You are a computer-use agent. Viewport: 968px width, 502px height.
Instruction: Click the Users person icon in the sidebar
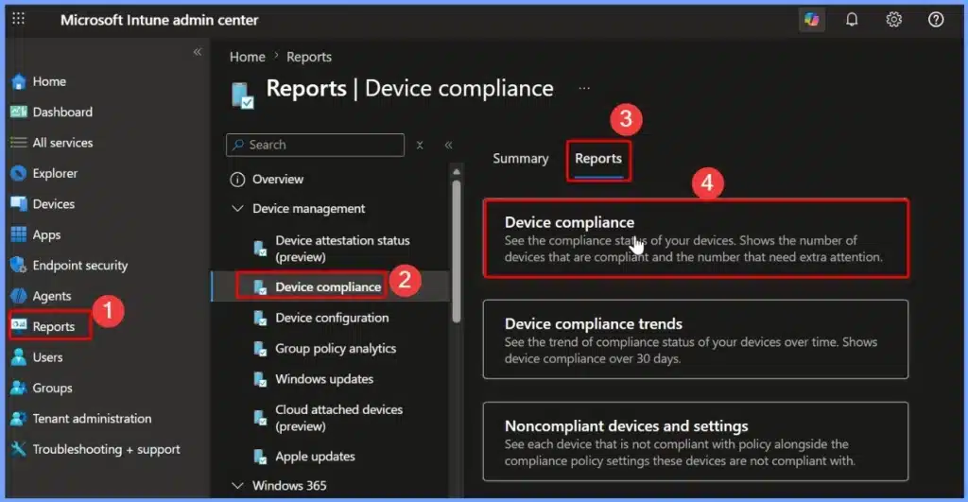click(x=19, y=357)
